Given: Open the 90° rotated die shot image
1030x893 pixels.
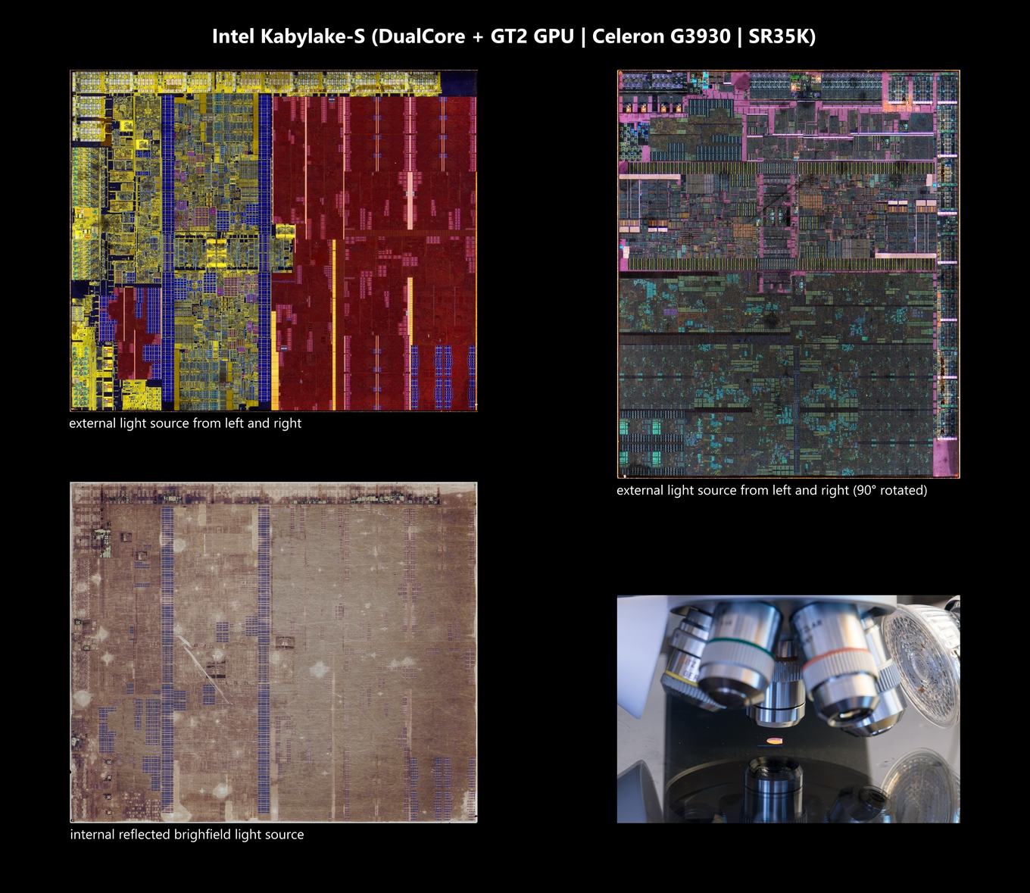Looking at the screenshot, I should 788,274.
